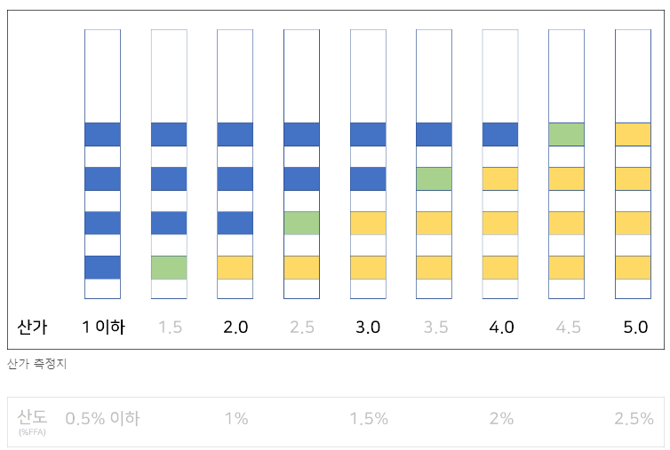Click the '1 이하' acid value label
The image size is (670, 450).
[103, 328]
